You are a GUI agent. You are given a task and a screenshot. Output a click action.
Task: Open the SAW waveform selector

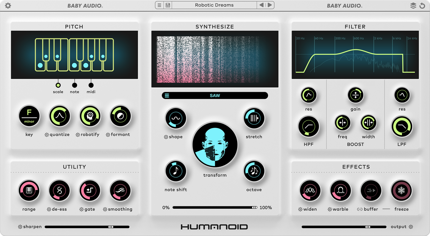(x=215, y=95)
